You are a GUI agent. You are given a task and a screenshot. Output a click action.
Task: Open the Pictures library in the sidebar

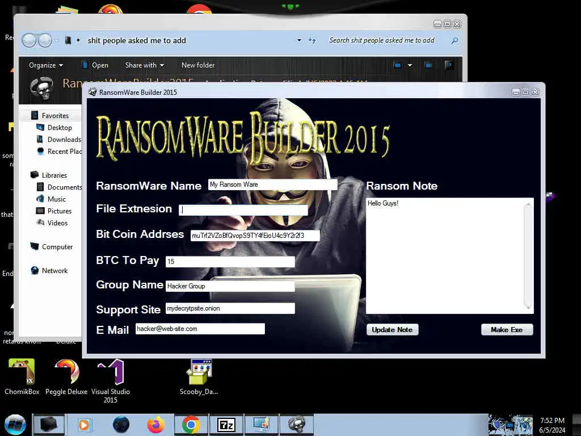click(x=59, y=211)
